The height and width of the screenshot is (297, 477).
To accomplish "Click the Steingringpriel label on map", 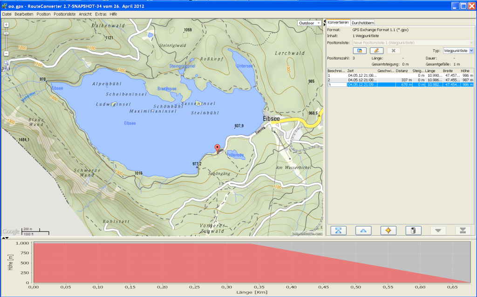I will (182, 66).
